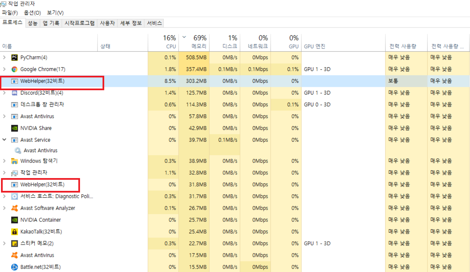
Task: Expand the Windows 탐색기 process group
Action: (4, 161)
